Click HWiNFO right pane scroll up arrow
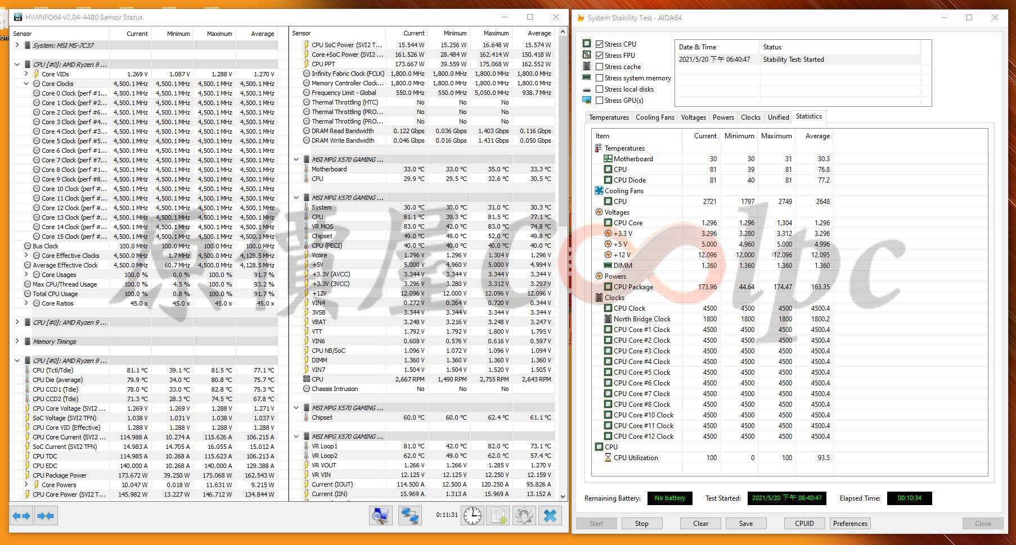Screen dimensions: 1016x545 click(563, 32)
